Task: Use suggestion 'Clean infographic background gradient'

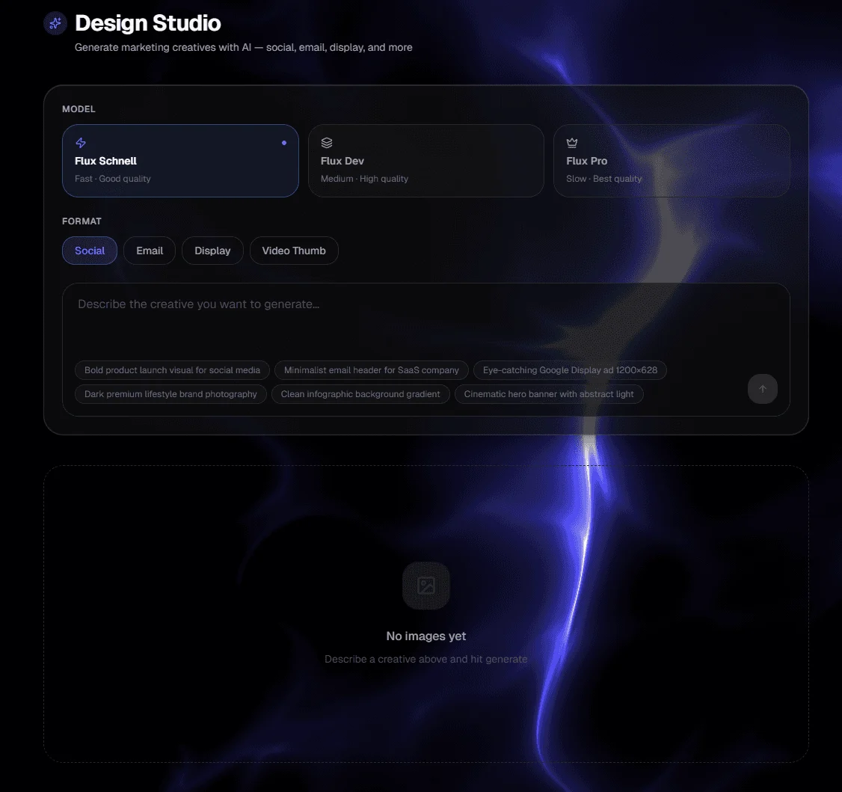Action: click(360, 394)
